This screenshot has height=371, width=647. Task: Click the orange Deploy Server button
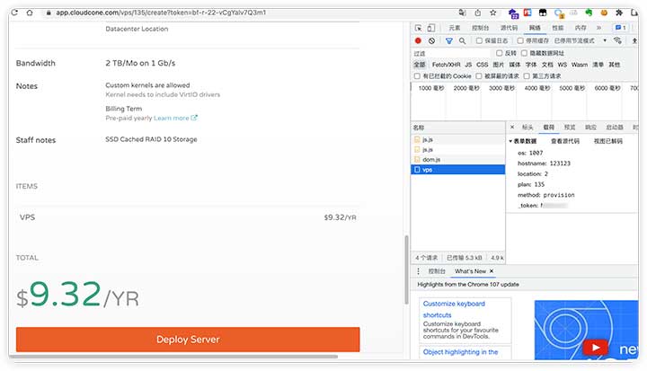click(188, 340)
